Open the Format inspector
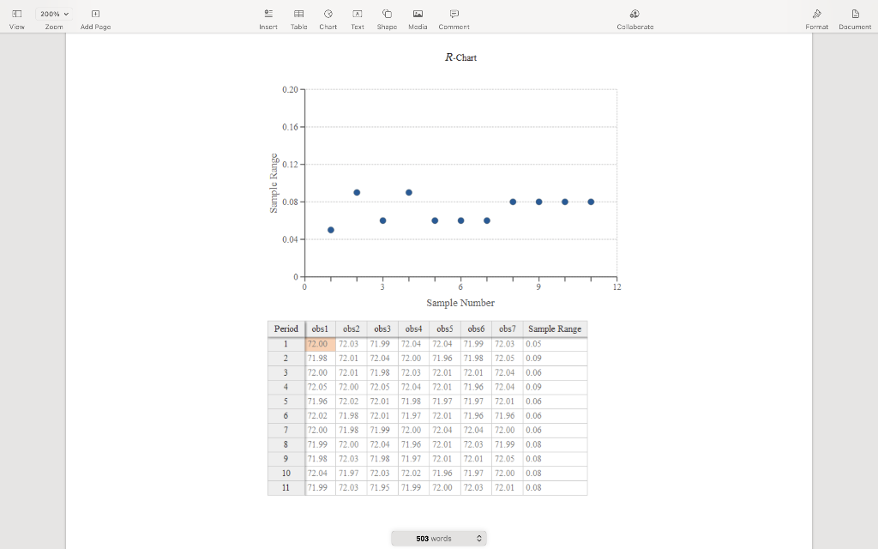The width and height of the screenshot is (878, 549). 817,14
